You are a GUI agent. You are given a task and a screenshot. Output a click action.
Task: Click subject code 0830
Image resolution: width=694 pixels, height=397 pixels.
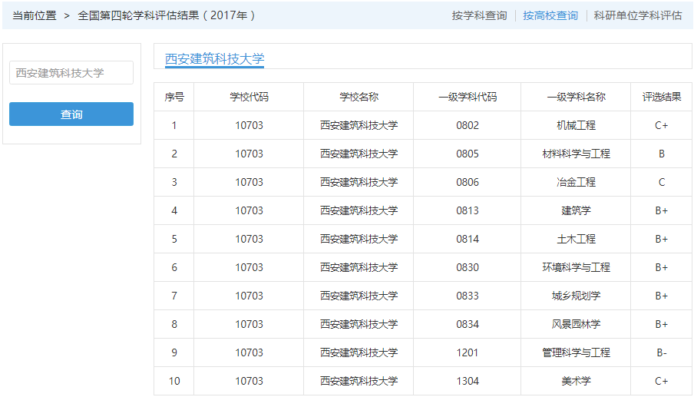(468, 267)
